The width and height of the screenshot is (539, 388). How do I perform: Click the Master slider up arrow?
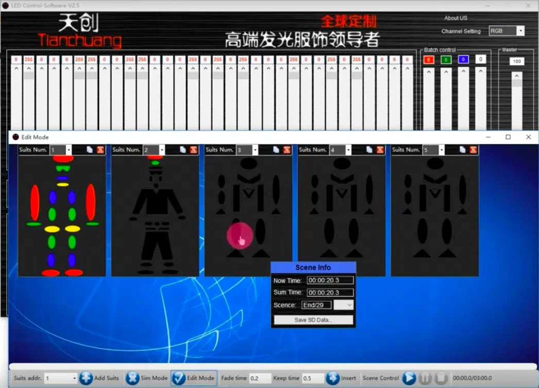click(x=517, y=76)
